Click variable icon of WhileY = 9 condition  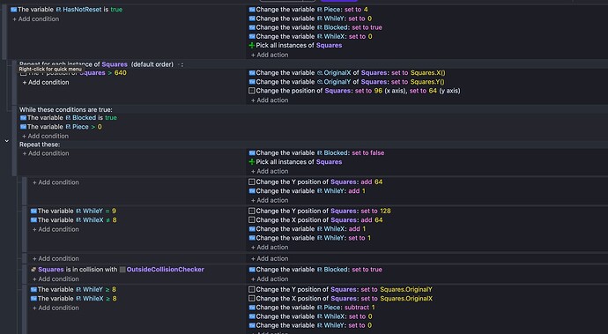coord(33,211)
